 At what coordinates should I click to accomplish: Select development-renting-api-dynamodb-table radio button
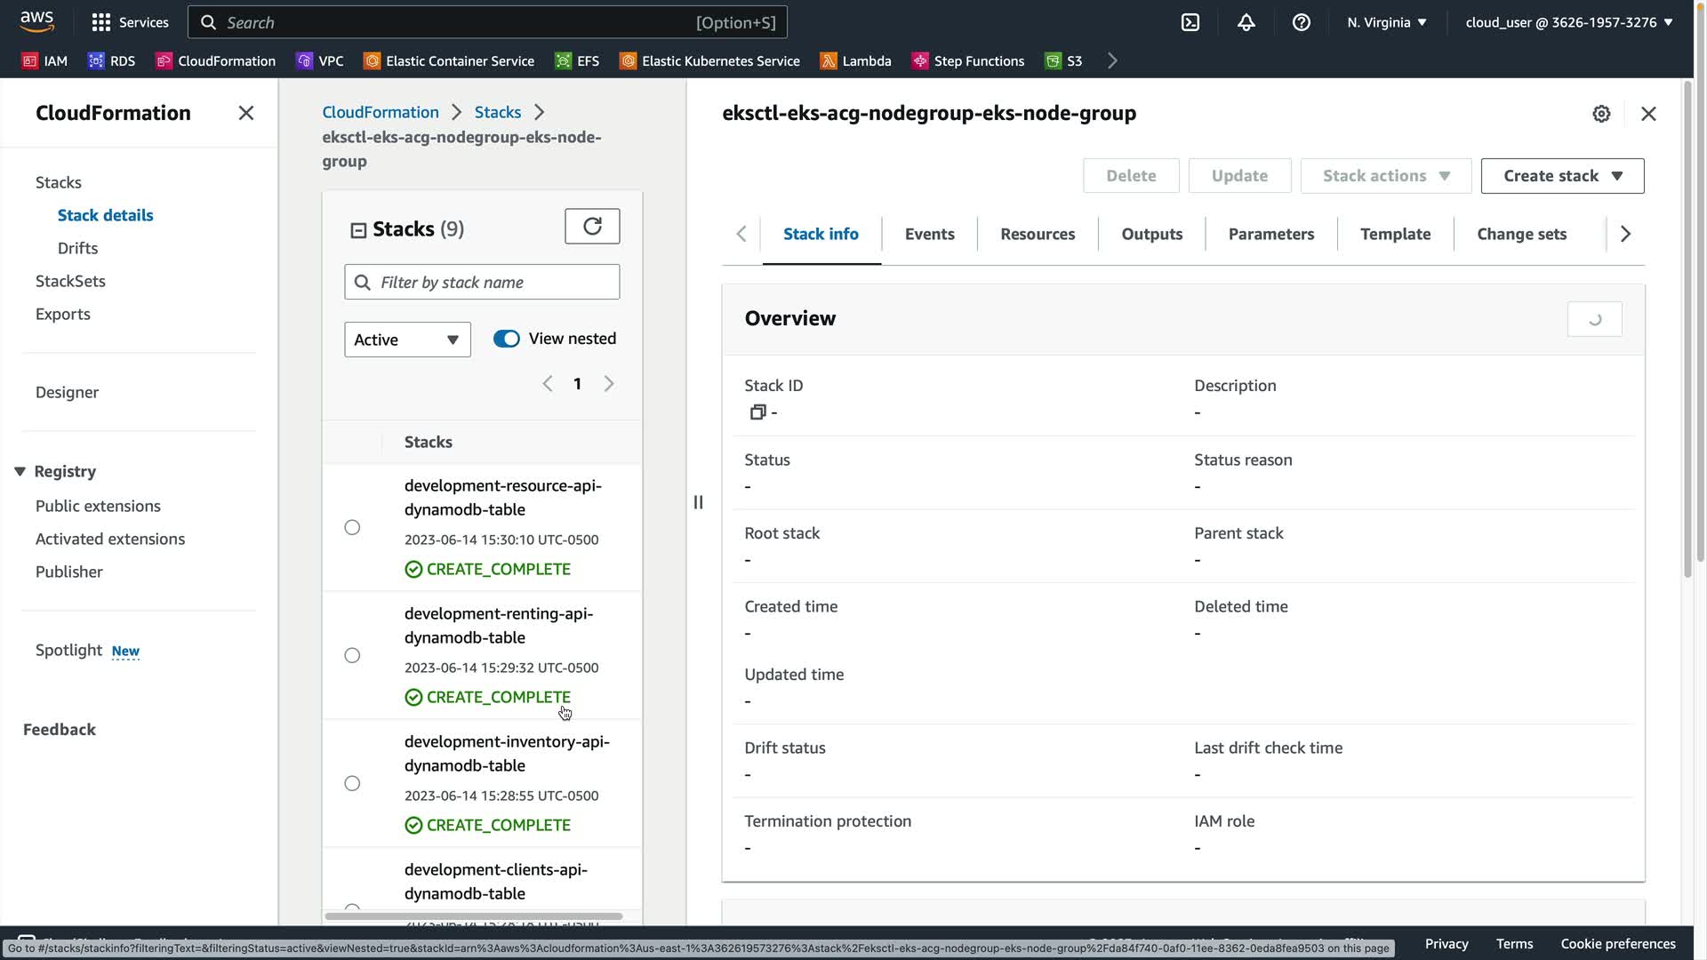point(352,655)
